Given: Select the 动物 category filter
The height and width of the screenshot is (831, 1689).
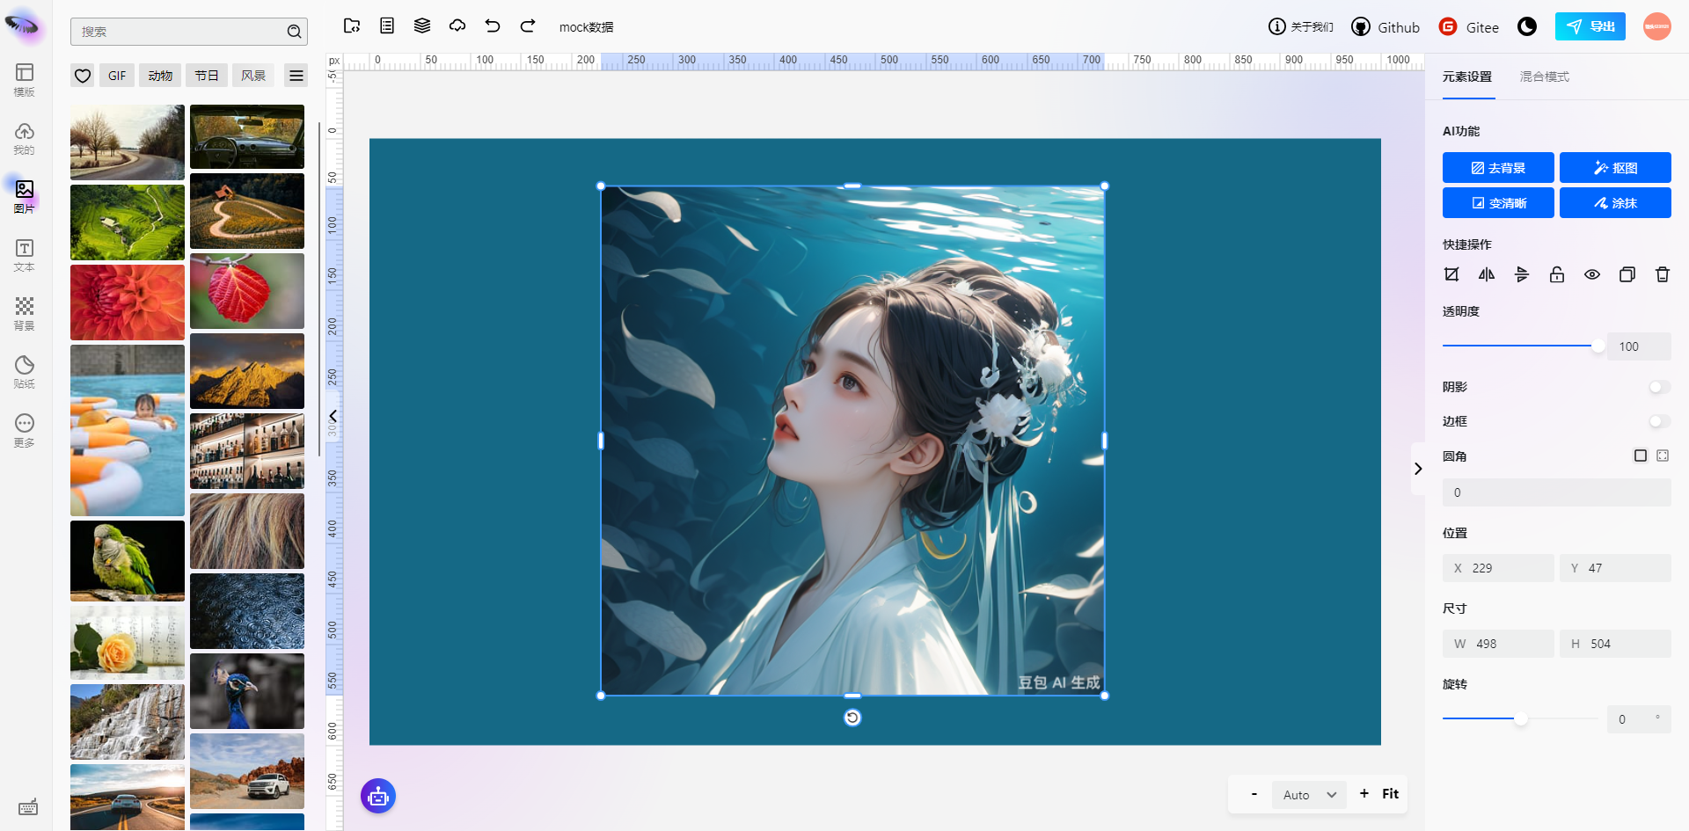Looking at the screenshot, I should [x=160, y=76].
